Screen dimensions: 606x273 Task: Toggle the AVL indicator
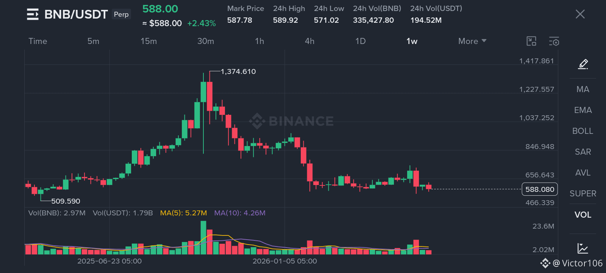pyautogui.click(x=583, y=173)
